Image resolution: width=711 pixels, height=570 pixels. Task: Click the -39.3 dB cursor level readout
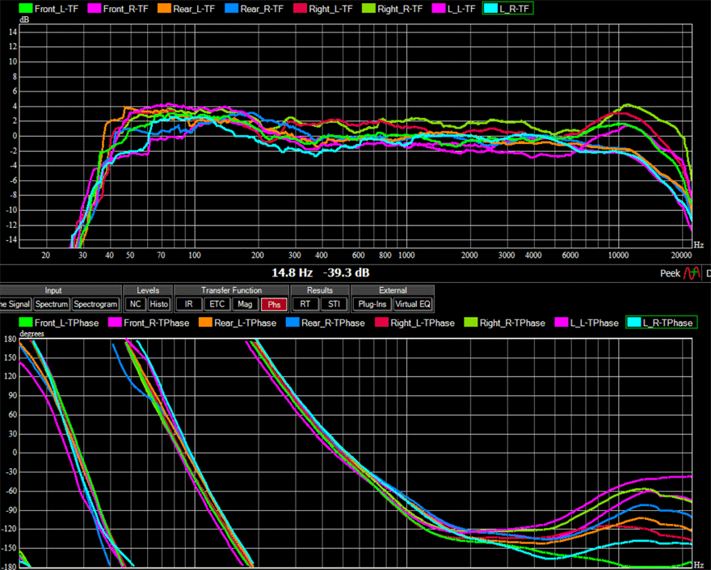346,272
